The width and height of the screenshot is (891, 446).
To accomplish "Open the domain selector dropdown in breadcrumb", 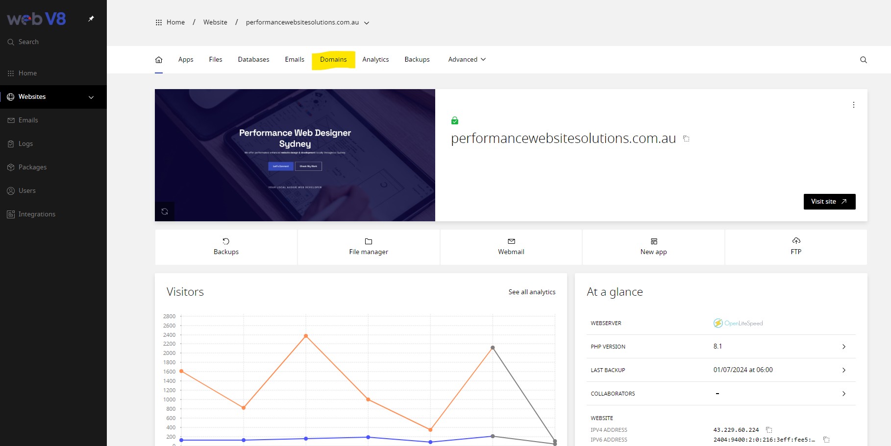I will pyautogui.click(x=366, y=23).
